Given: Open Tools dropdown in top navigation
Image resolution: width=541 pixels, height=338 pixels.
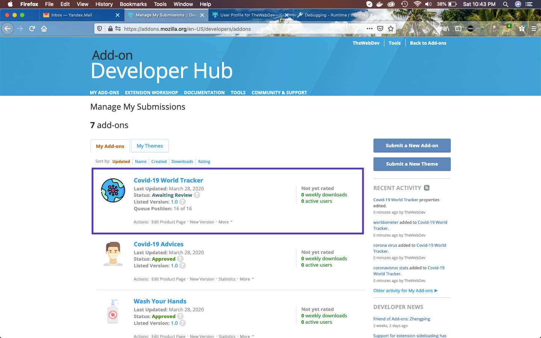Looking at the screenshot, I should point(394,43).
